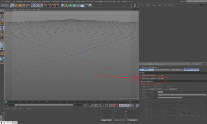207x124 pixels.
Task: Add a light object from toolbar
Action: click(x=90, y=6)
